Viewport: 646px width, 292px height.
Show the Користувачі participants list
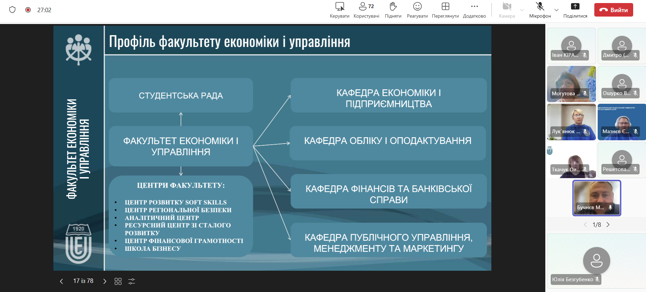[366, 10]
